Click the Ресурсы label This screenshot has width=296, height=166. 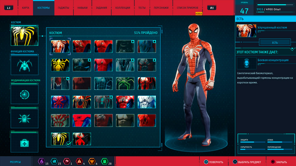pos(15,162)
